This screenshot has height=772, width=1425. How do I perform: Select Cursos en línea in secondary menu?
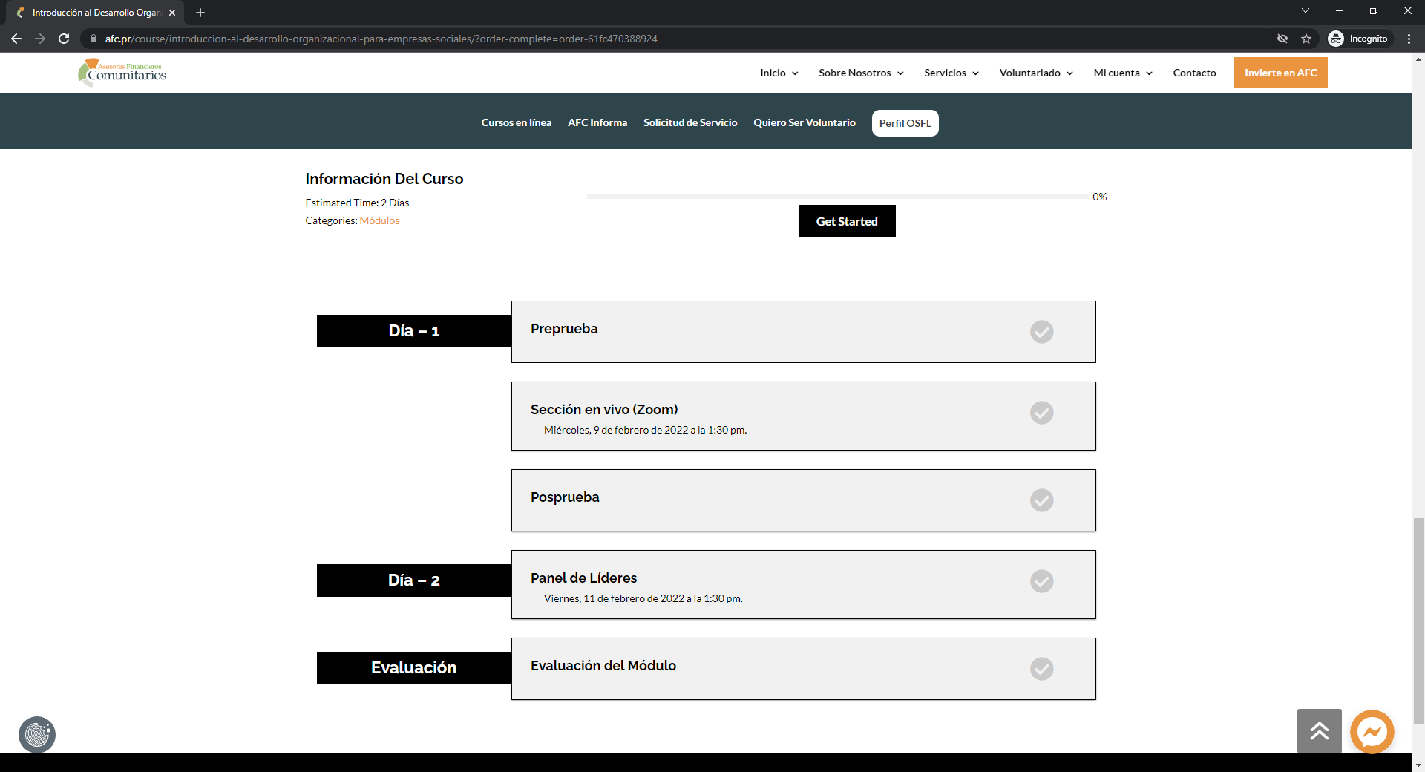click(x=516, y=123)
